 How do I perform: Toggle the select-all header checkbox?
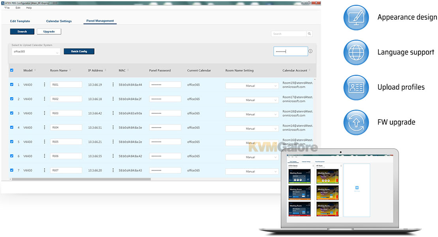pos(12,70)
